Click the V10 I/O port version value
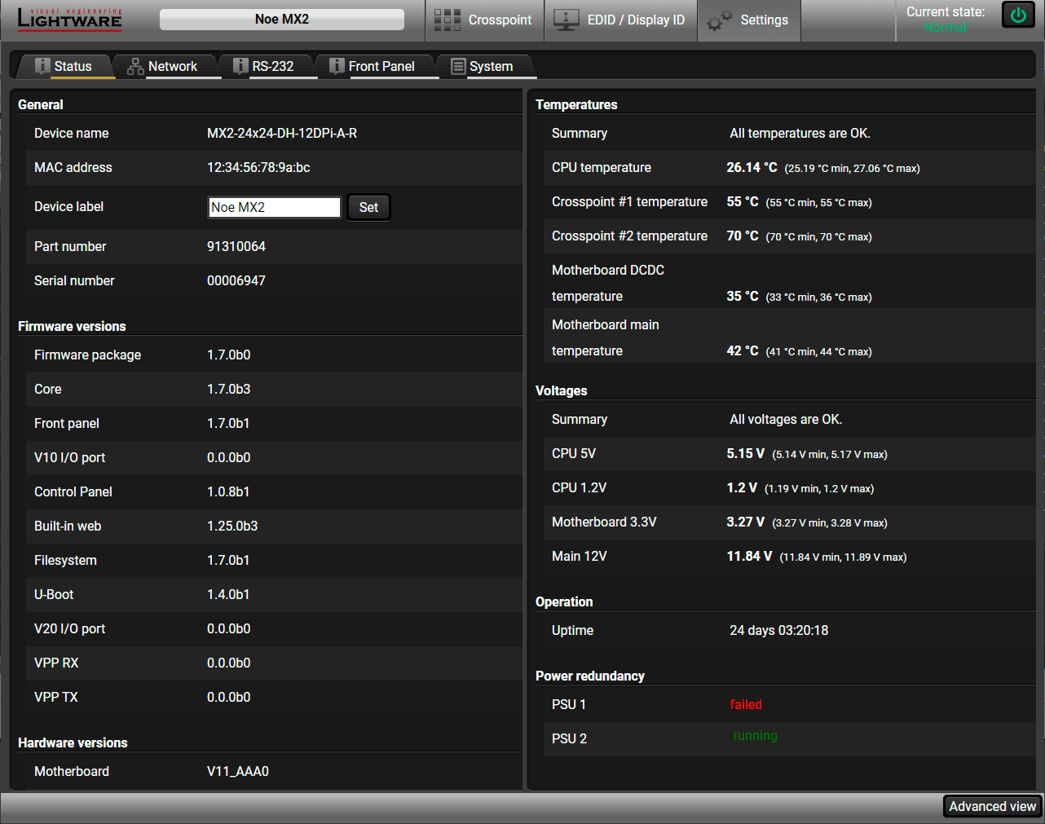 click(229, 457)
